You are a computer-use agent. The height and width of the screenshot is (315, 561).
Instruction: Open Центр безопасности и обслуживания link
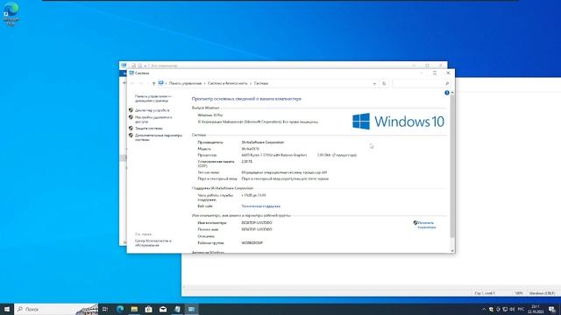tap(153, 243)
